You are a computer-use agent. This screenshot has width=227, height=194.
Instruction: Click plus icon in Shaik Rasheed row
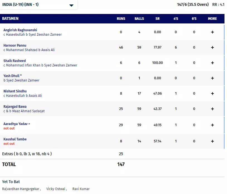point(212,63)
